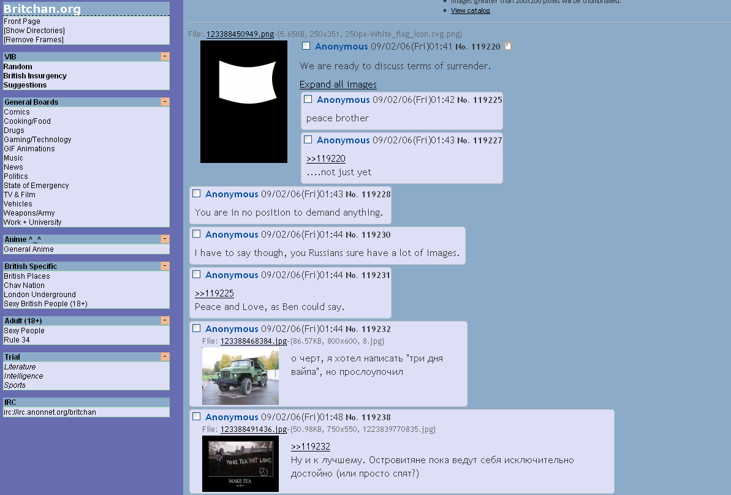Click Remove Frames in sidebar
The width and height of the screenshot is (731, 495).
tap(34, 40)
